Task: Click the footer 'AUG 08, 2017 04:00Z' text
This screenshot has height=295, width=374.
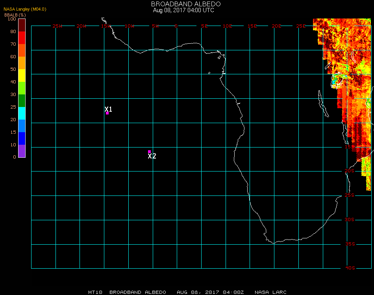Action: click(210, 292)
